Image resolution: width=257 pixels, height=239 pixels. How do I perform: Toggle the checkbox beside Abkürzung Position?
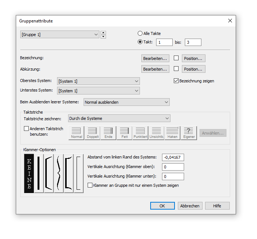(176, 69)
